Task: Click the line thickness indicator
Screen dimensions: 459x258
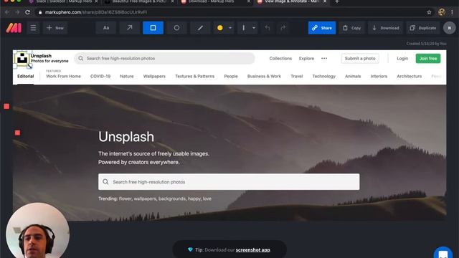Action: [x=244, y=28]
